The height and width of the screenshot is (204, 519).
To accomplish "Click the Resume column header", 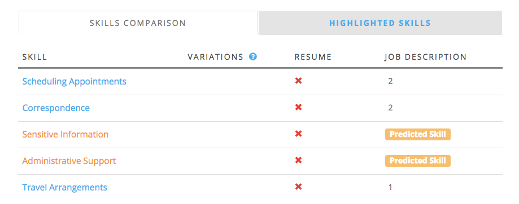I will tap(313, 57).
